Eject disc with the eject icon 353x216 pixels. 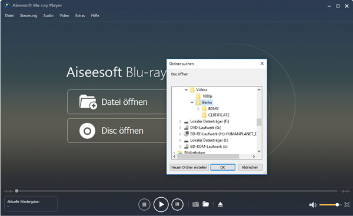point(221,204)
